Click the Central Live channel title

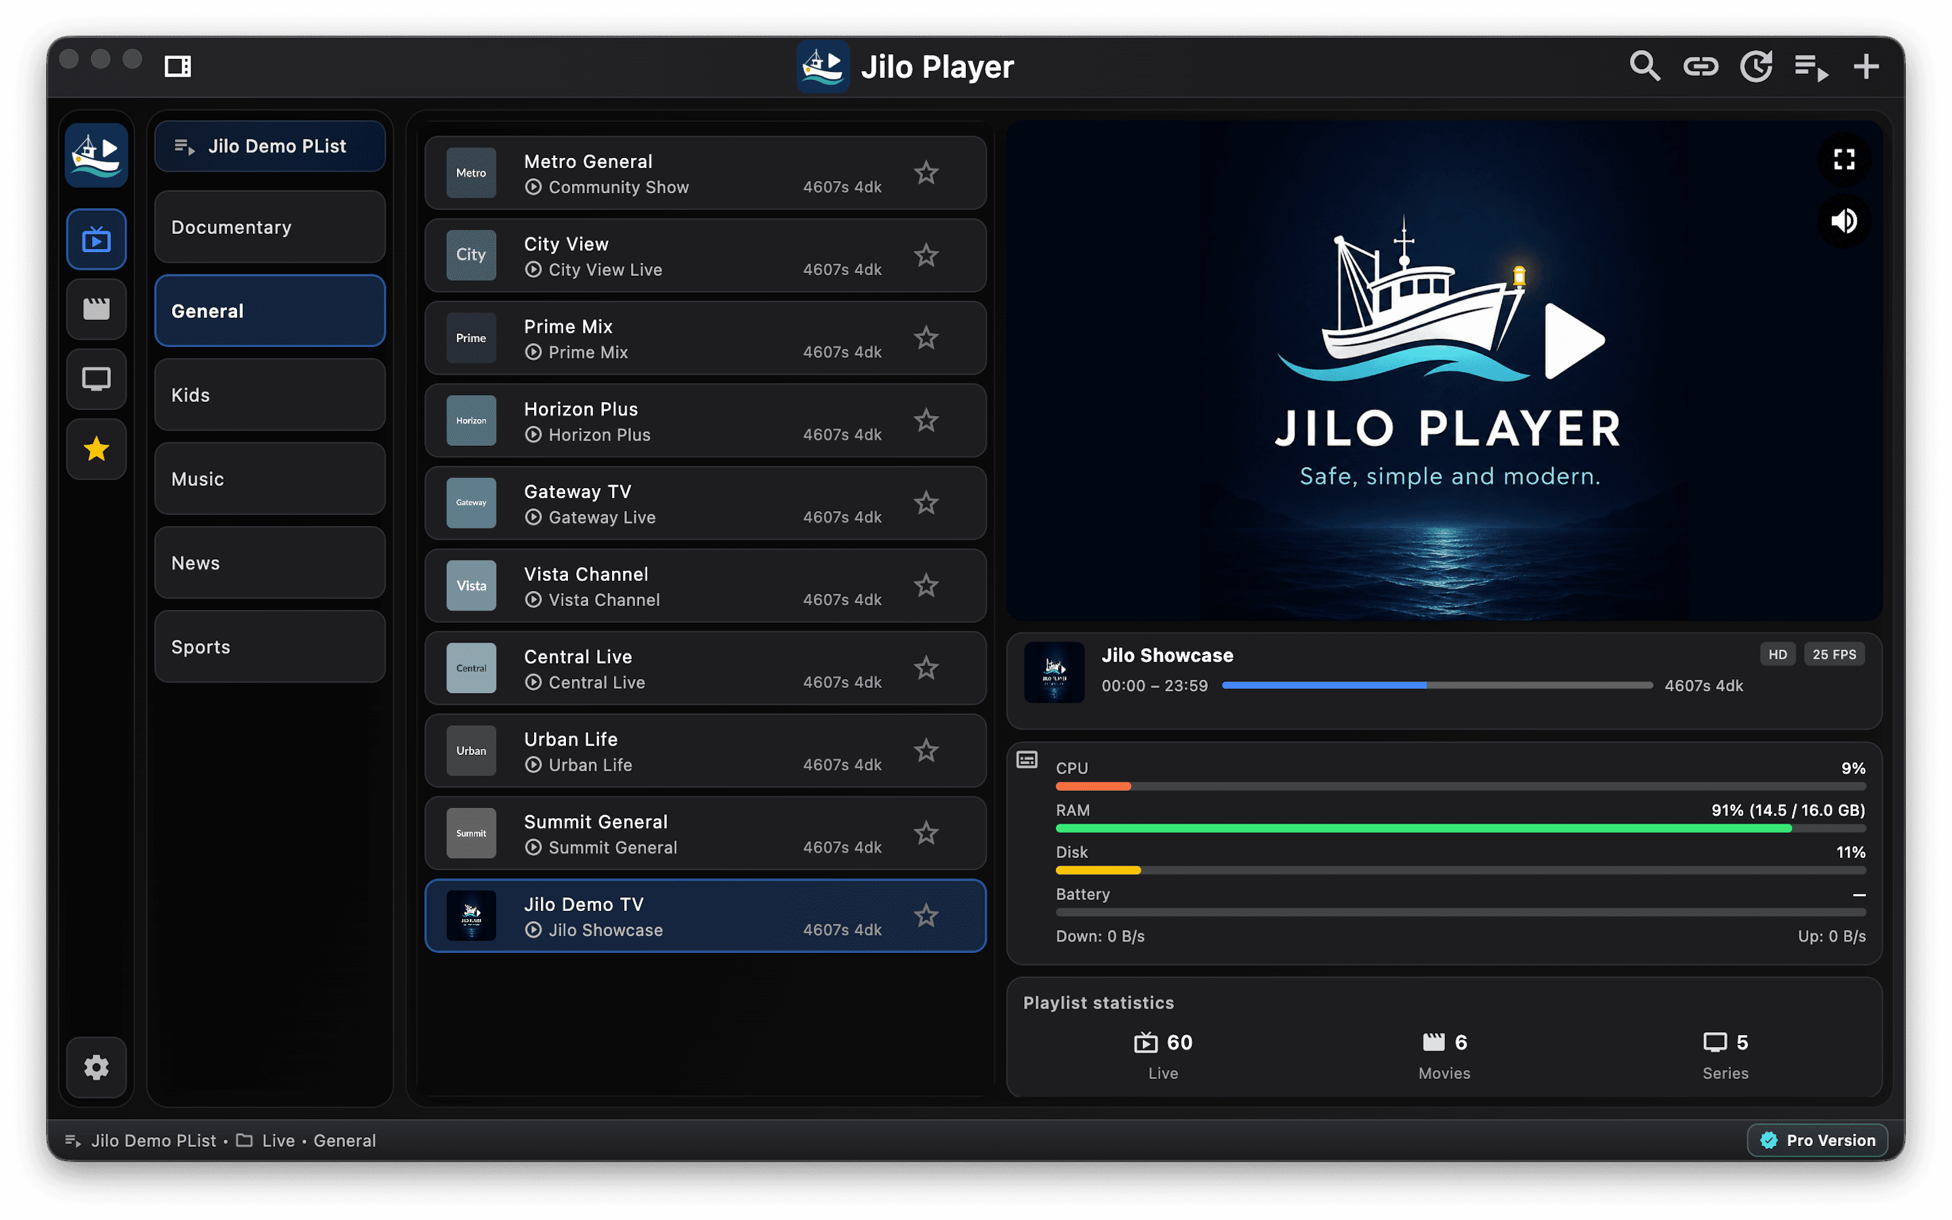[x=577, y=657]
